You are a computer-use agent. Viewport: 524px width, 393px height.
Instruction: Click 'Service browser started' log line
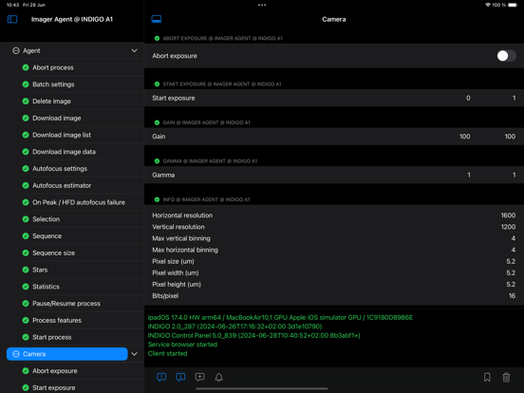click(x=182, y=345)
